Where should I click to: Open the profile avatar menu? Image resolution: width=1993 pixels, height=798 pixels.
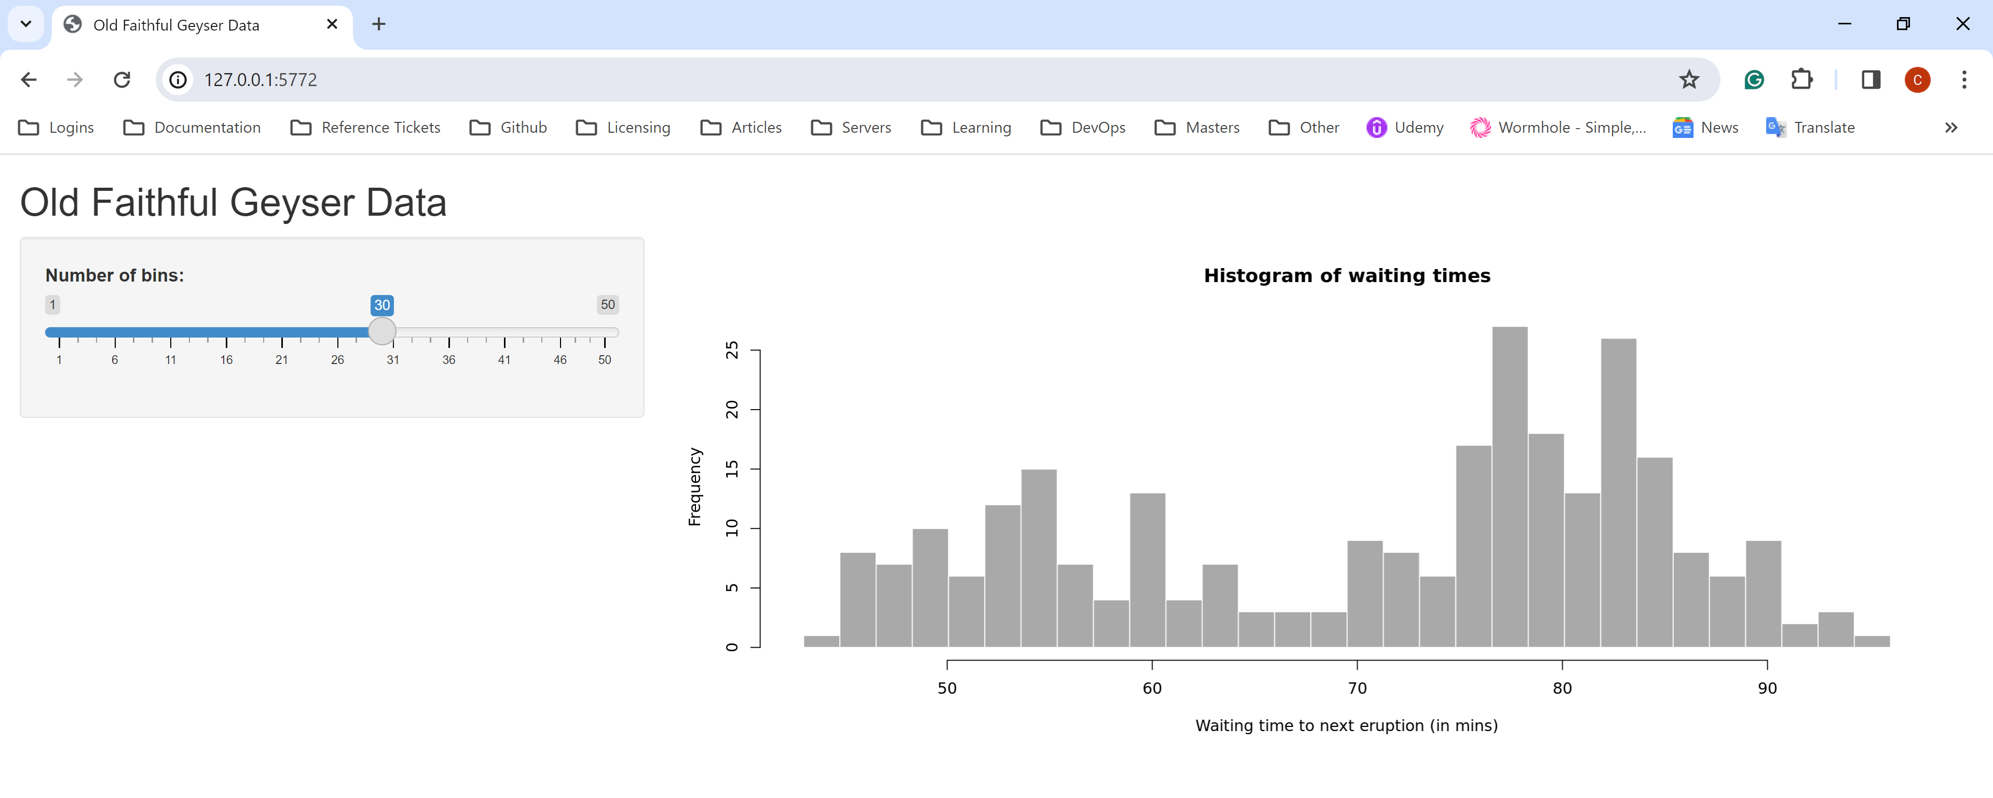coord(1916,80)
